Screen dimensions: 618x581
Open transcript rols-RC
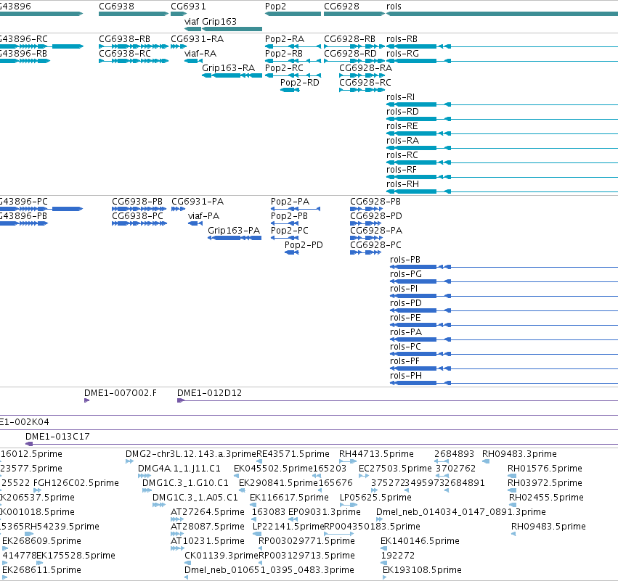coord(402,155)
